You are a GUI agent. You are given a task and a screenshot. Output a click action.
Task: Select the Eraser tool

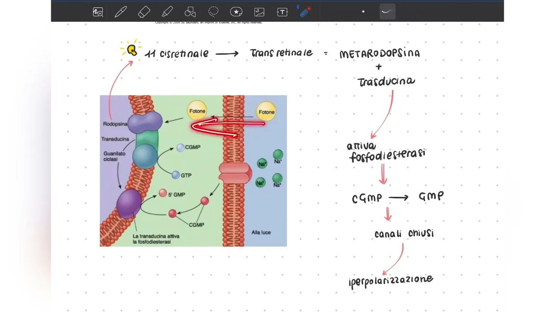[144, 12]
